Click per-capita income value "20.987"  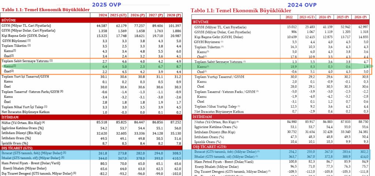[x=176, y=36]
